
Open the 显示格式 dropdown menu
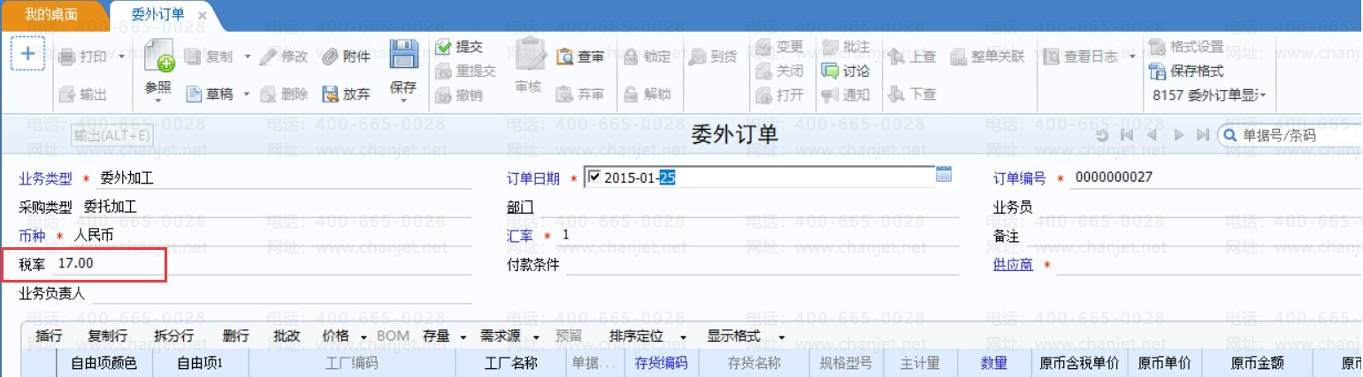pos(782,336)
